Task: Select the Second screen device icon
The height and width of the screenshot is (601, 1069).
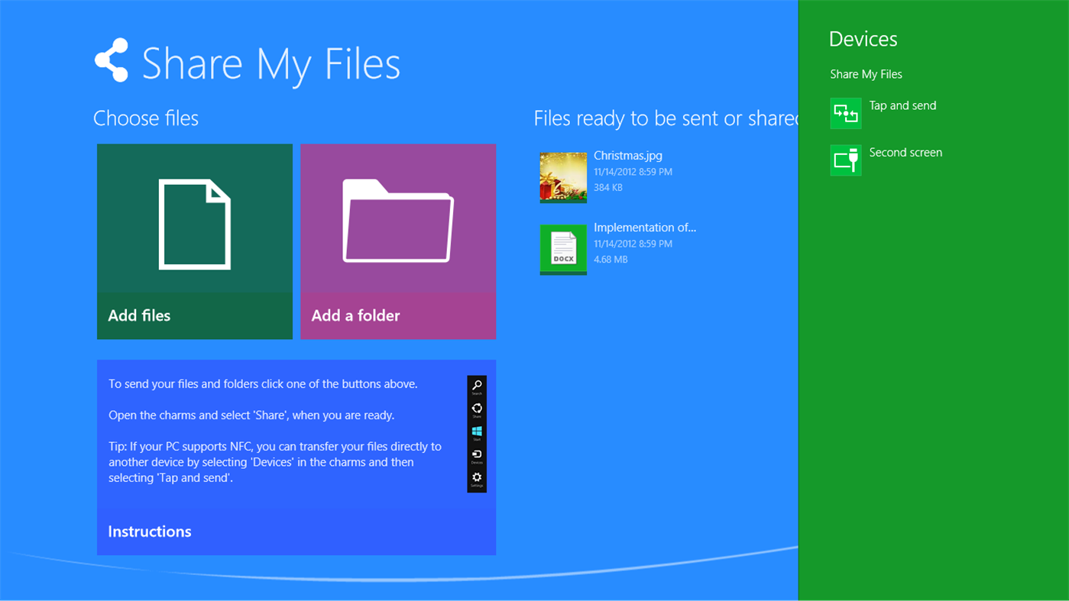Action: (845, 160)
